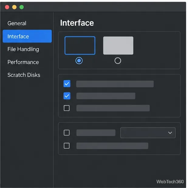Uncheck the second checked checkbox
The height and width of the screenshot is (188, 188).
click(x=67, y=96)
